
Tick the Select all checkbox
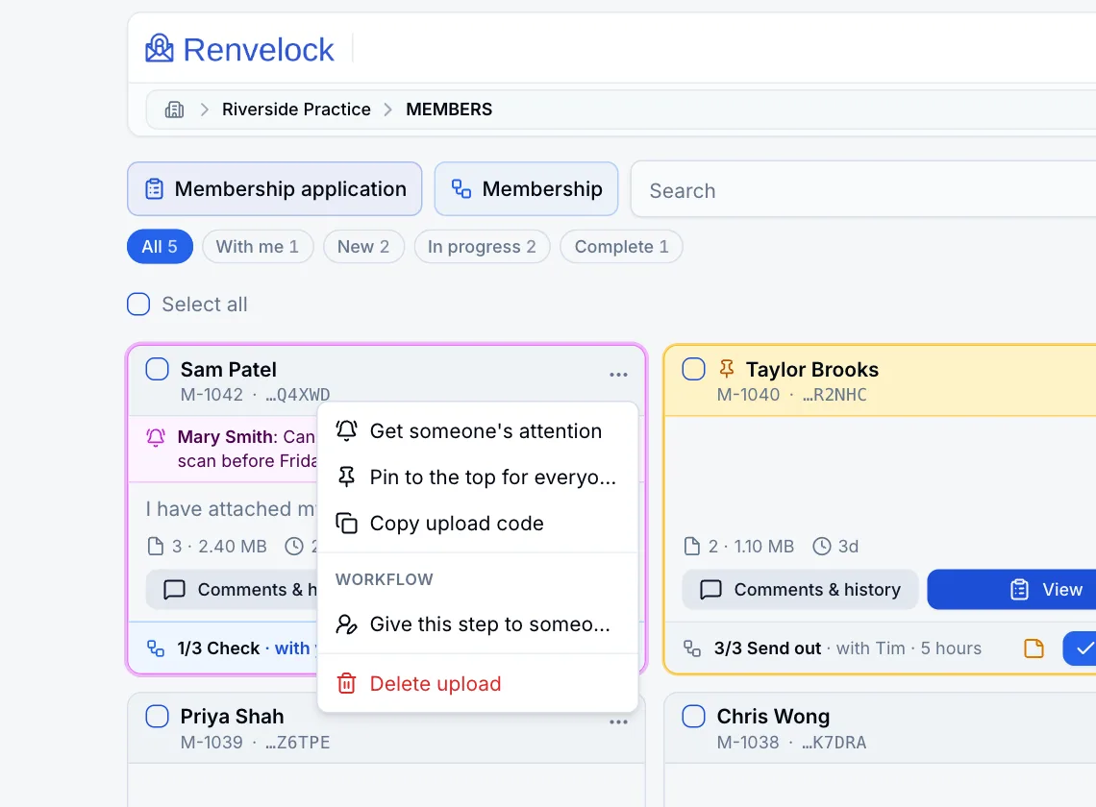tap(138, 304)
